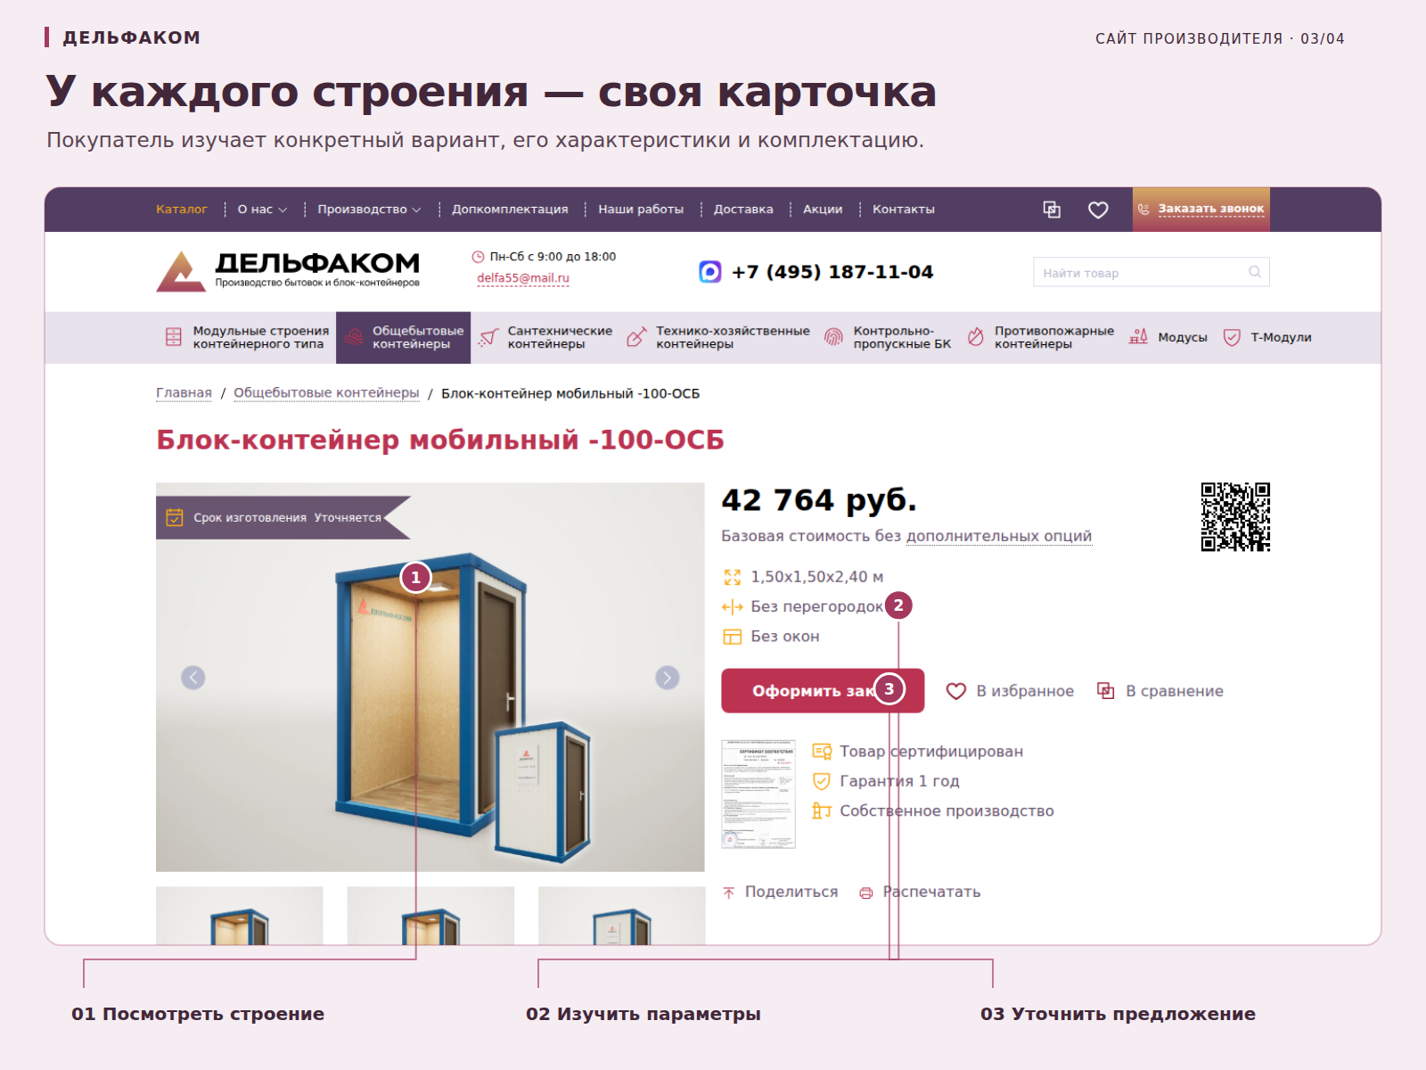1426x1070 pixels.
Task: Click the Модусы category icon
Action: click(x=1138, y=336)
